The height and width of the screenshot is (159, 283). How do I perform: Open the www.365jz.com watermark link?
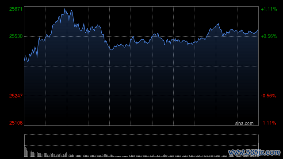coord(254,152)
